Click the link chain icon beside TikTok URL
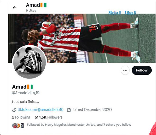Viewport: 156px width, 135px height. tap(14, 110)
